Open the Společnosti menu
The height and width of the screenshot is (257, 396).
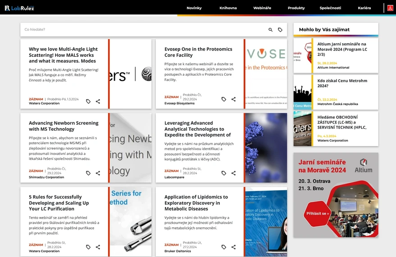point(330,8)
